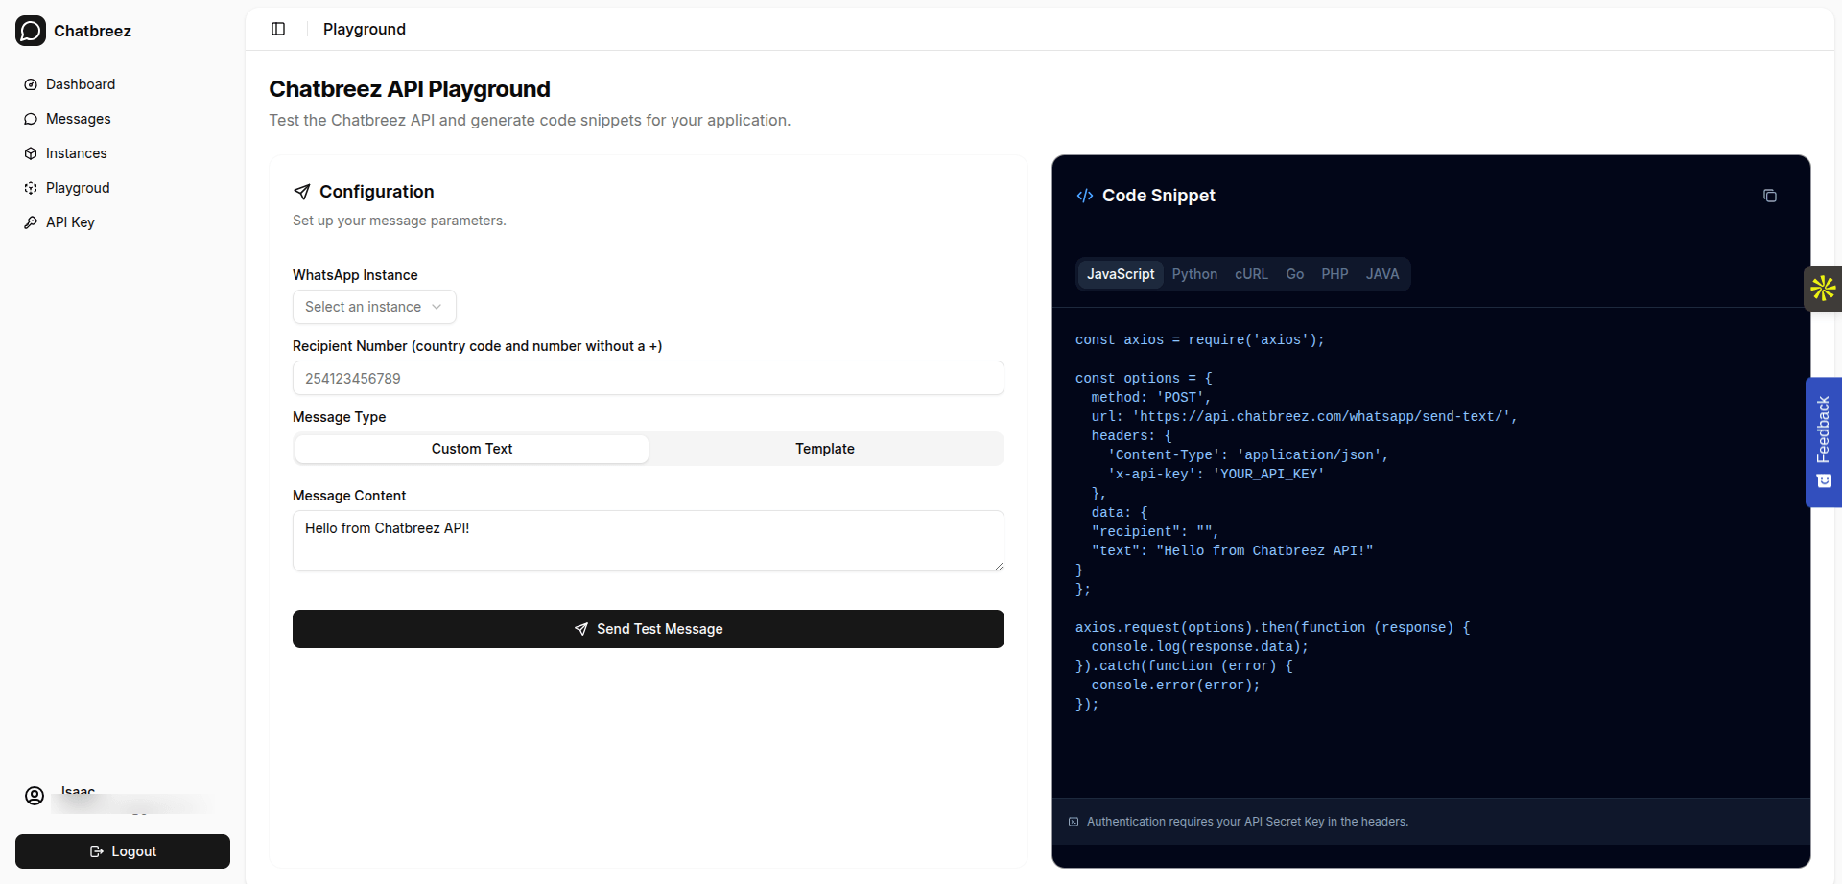Switch to the cURL code tab

coord(1251,274)
